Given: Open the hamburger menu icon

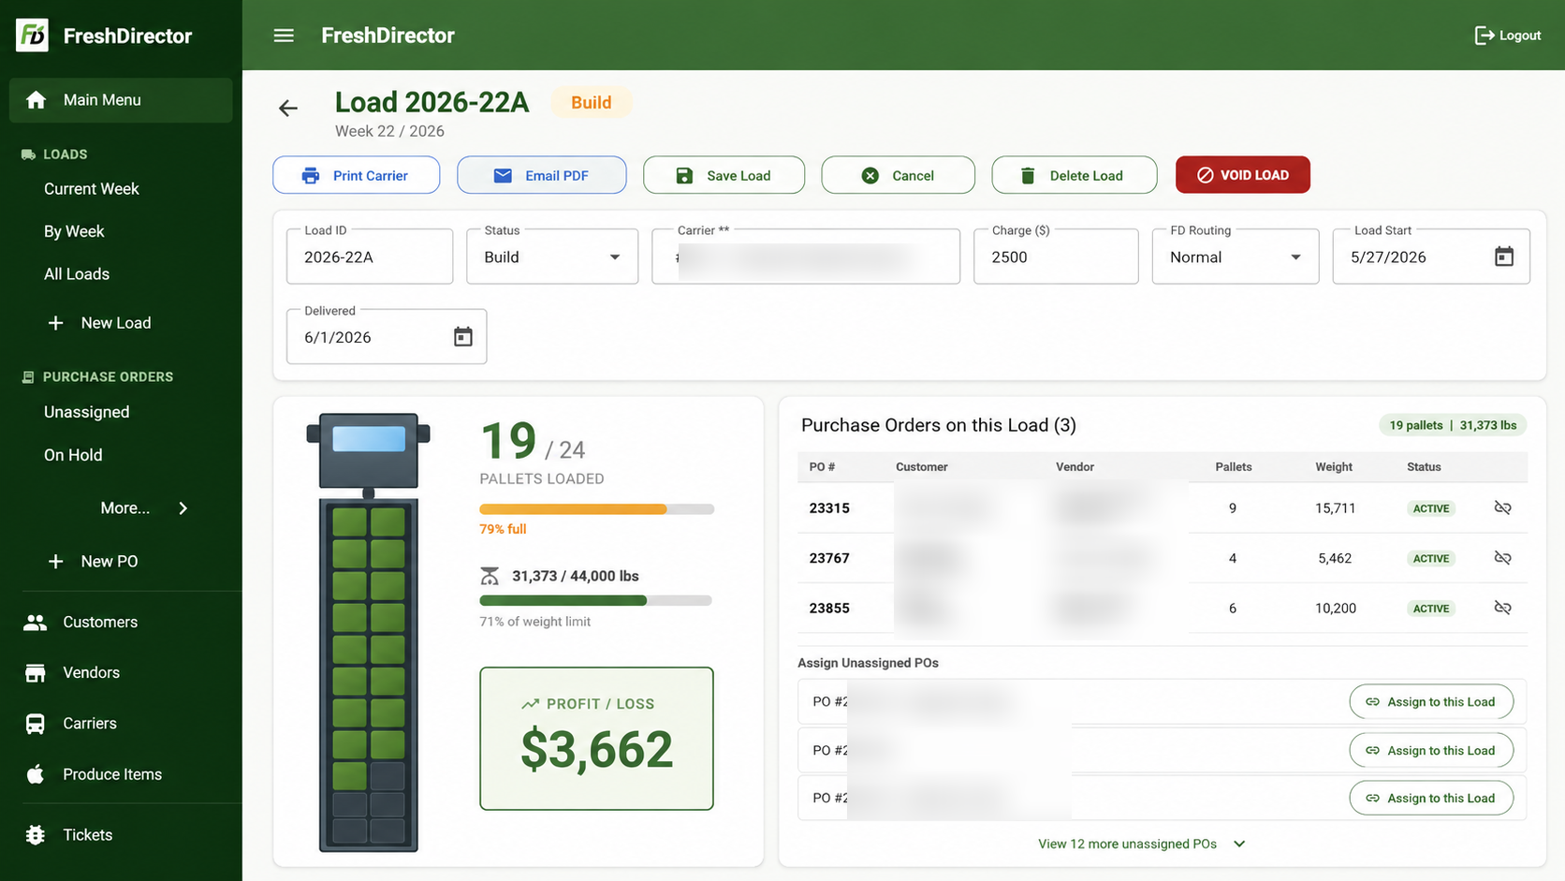Looking at the screenshot, I should (x=284, y=36).
